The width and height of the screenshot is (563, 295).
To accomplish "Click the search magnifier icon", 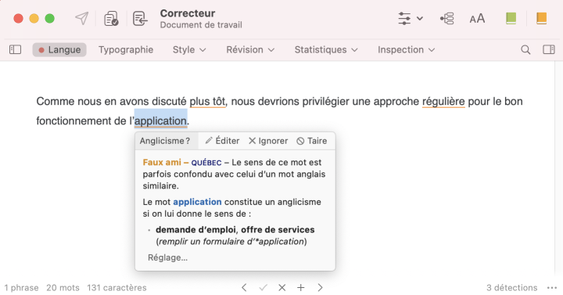I will [x=525, y=49].
